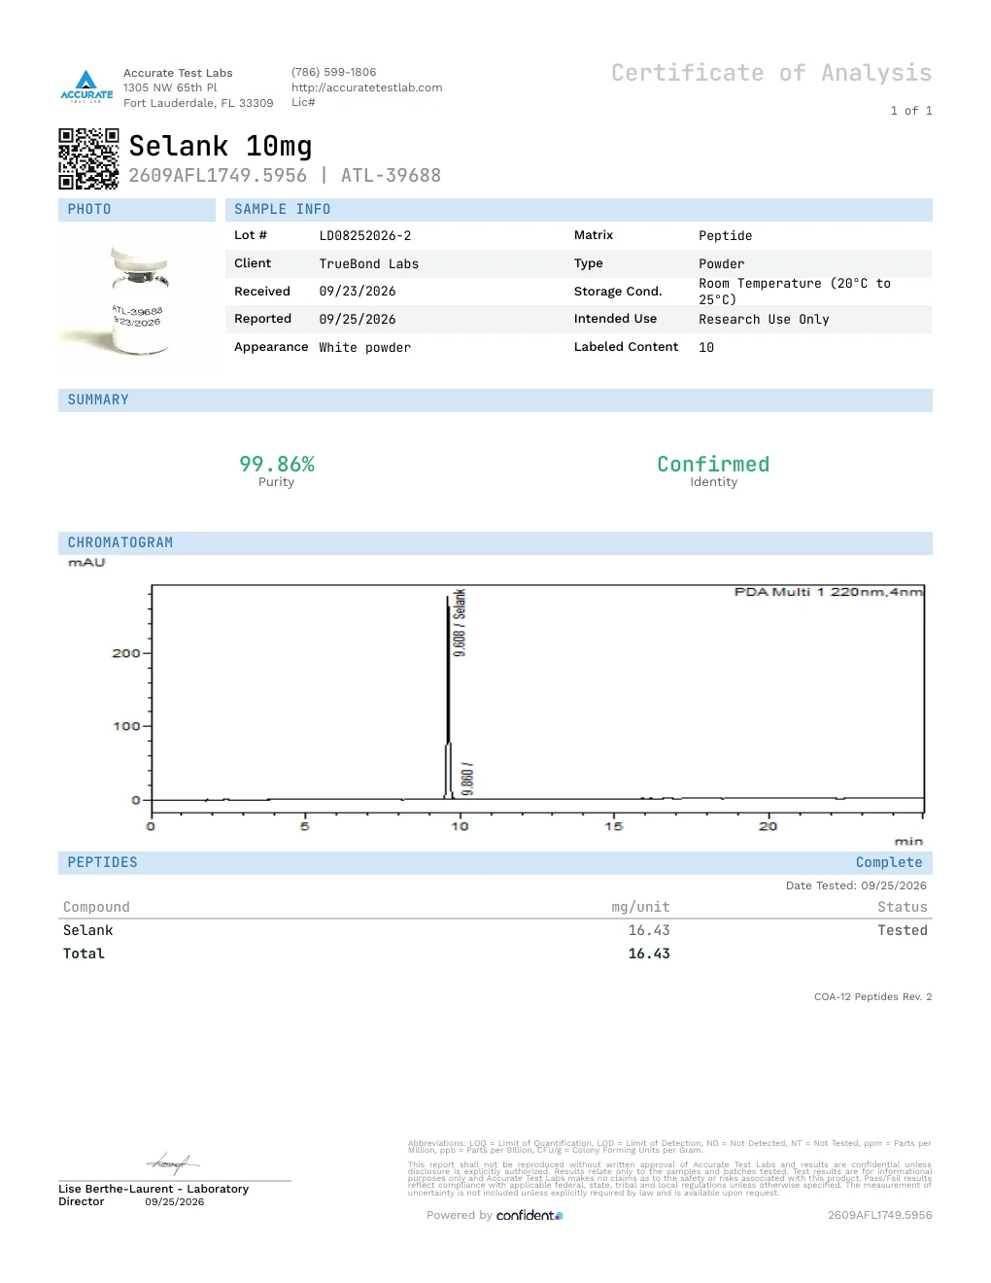Viewport: 991px width, 1283px height.
Task: Click Research Use Only value
Action: pos(765,320)
